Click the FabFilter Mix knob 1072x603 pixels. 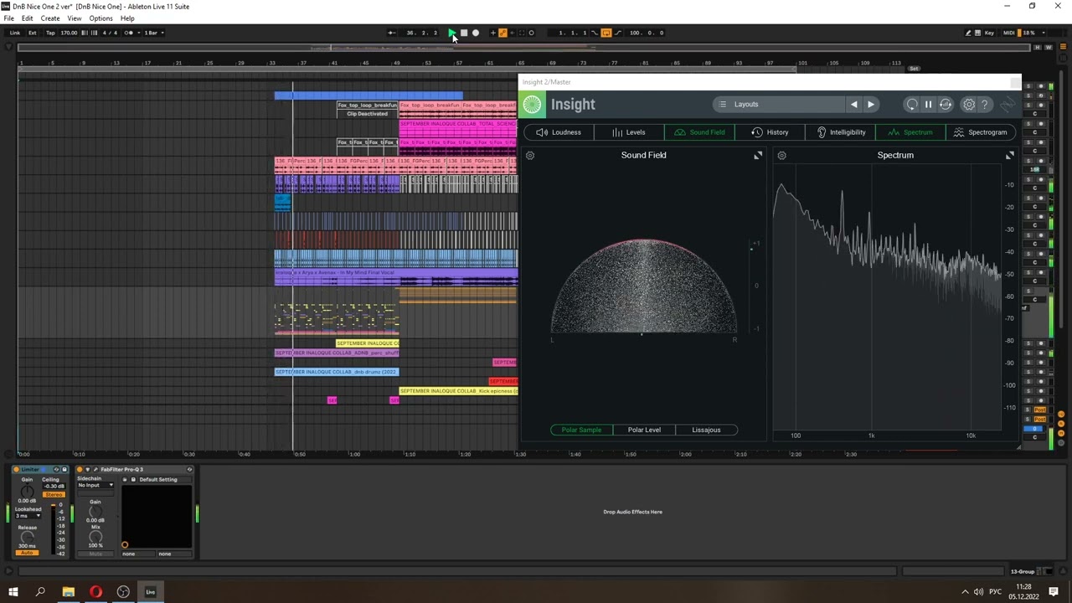pyautogui.click(x=95, y=537)
